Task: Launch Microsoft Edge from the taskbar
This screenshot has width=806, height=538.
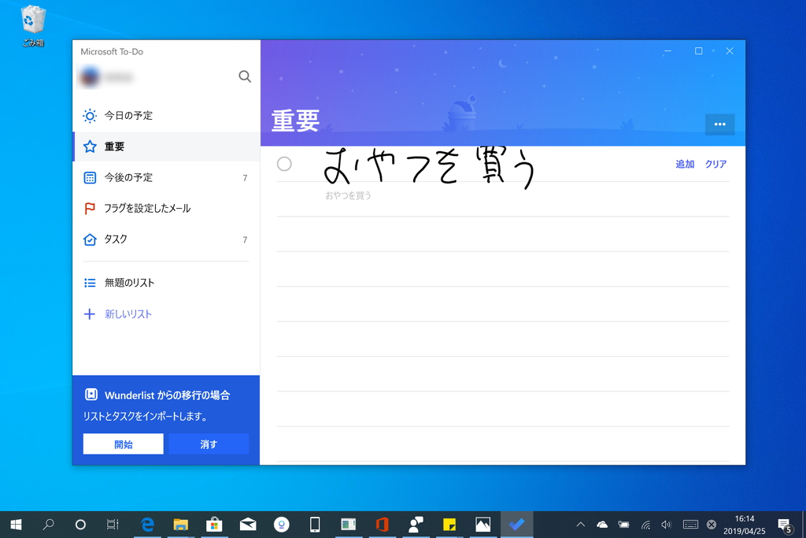Action: [147, 524]
